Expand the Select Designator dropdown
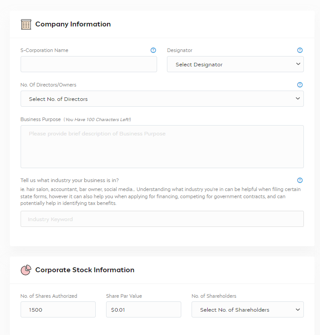 [235, 64]
